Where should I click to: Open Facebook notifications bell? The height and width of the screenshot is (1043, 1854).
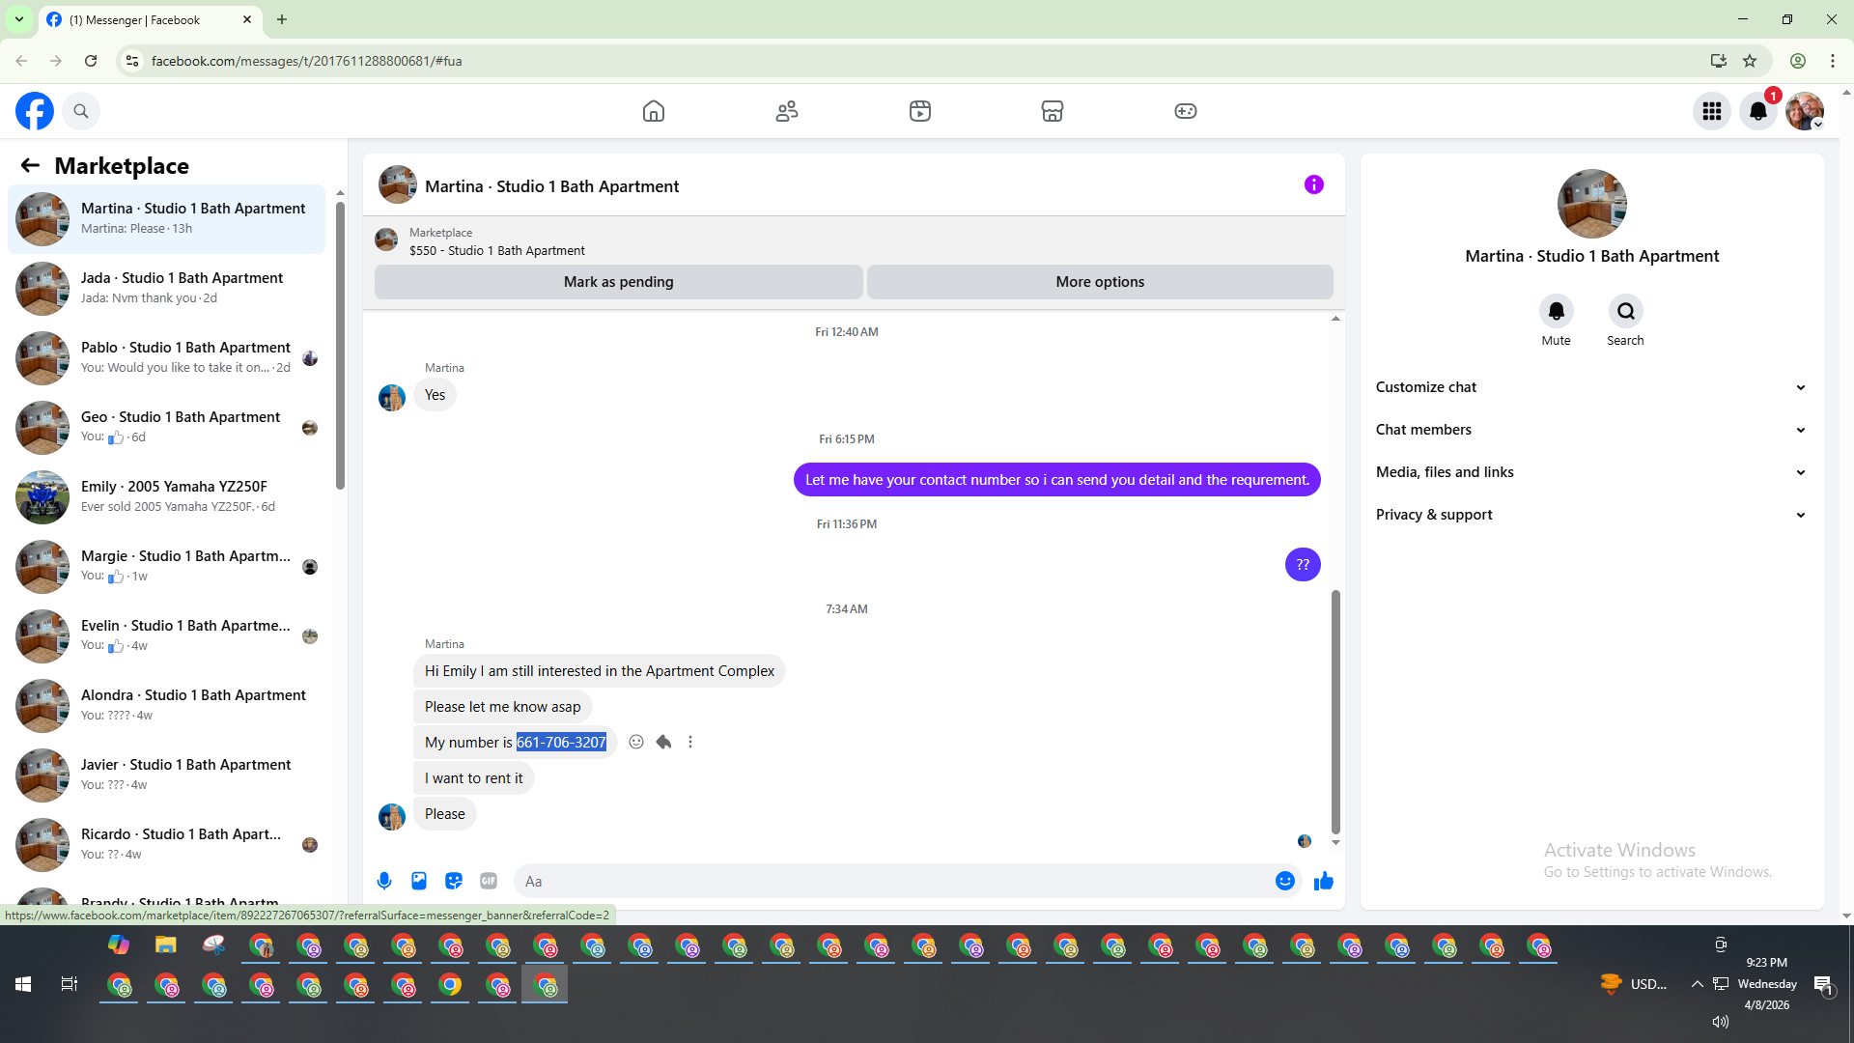click(1757, 111)
